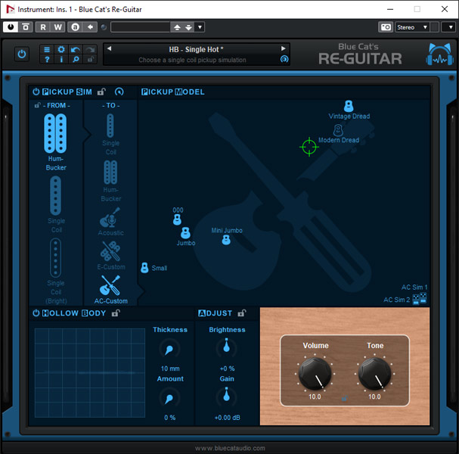
Task: Click the Volume knob
Action: point(315,373)
